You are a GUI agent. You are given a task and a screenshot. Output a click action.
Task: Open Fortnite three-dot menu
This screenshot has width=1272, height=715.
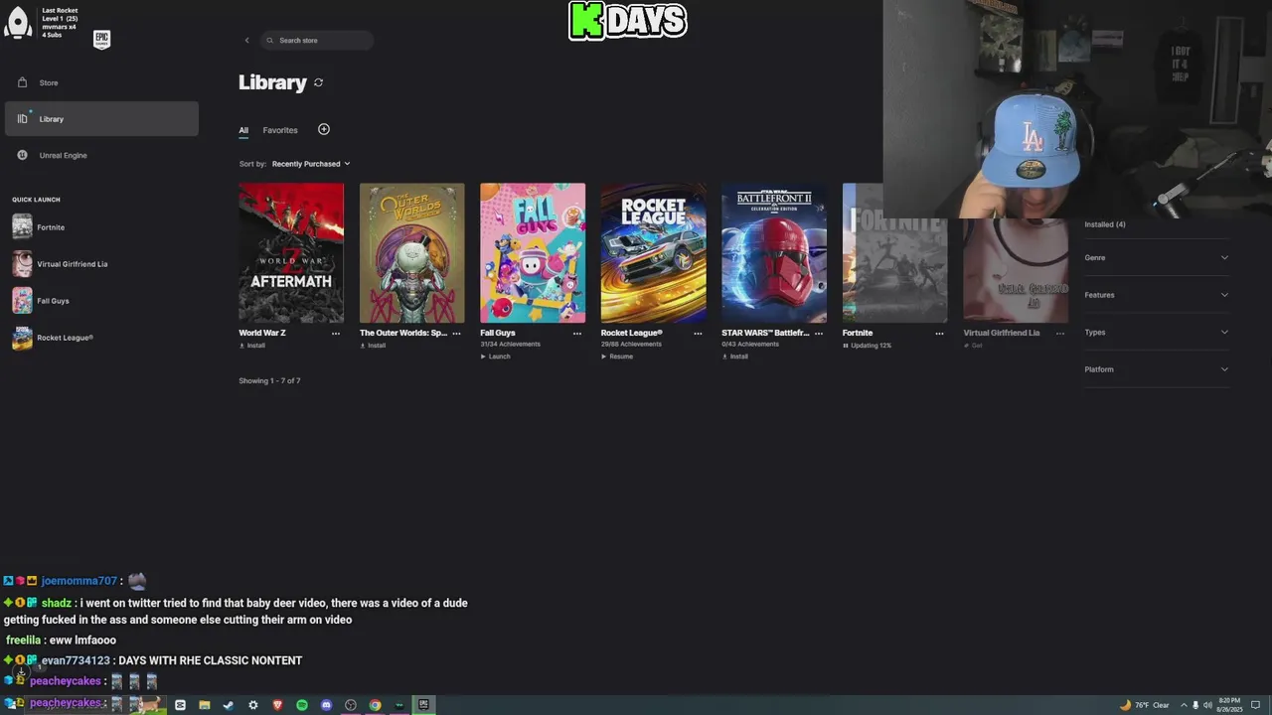[939, 334]
